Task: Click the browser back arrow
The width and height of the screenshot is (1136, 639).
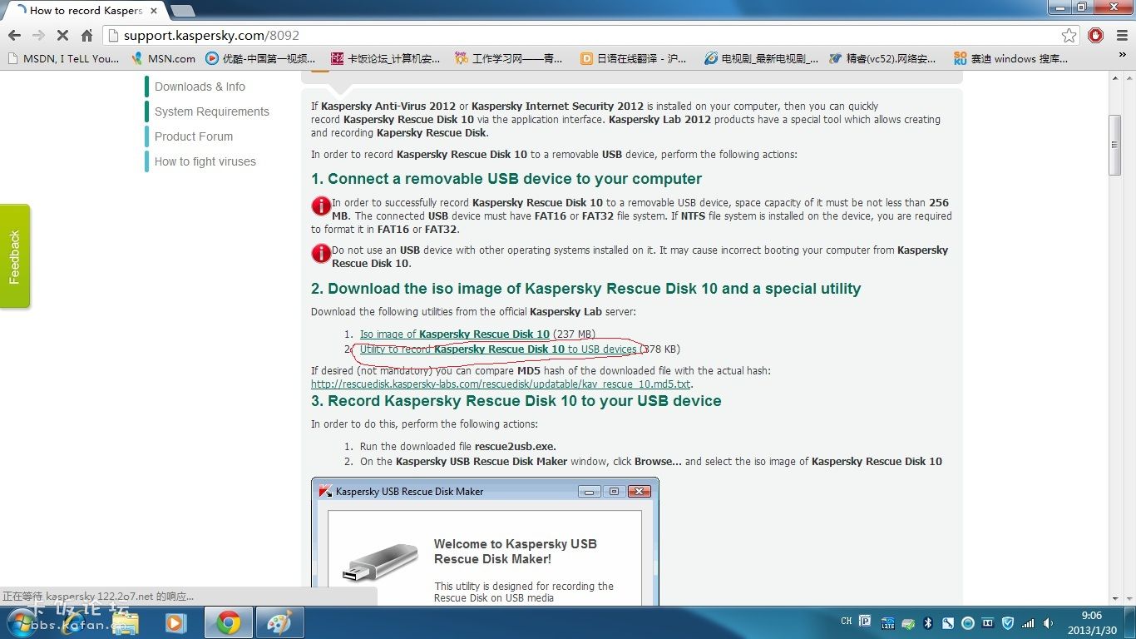Action: tap(14, 36)
